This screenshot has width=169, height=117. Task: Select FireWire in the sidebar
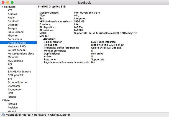coord(13,35)
